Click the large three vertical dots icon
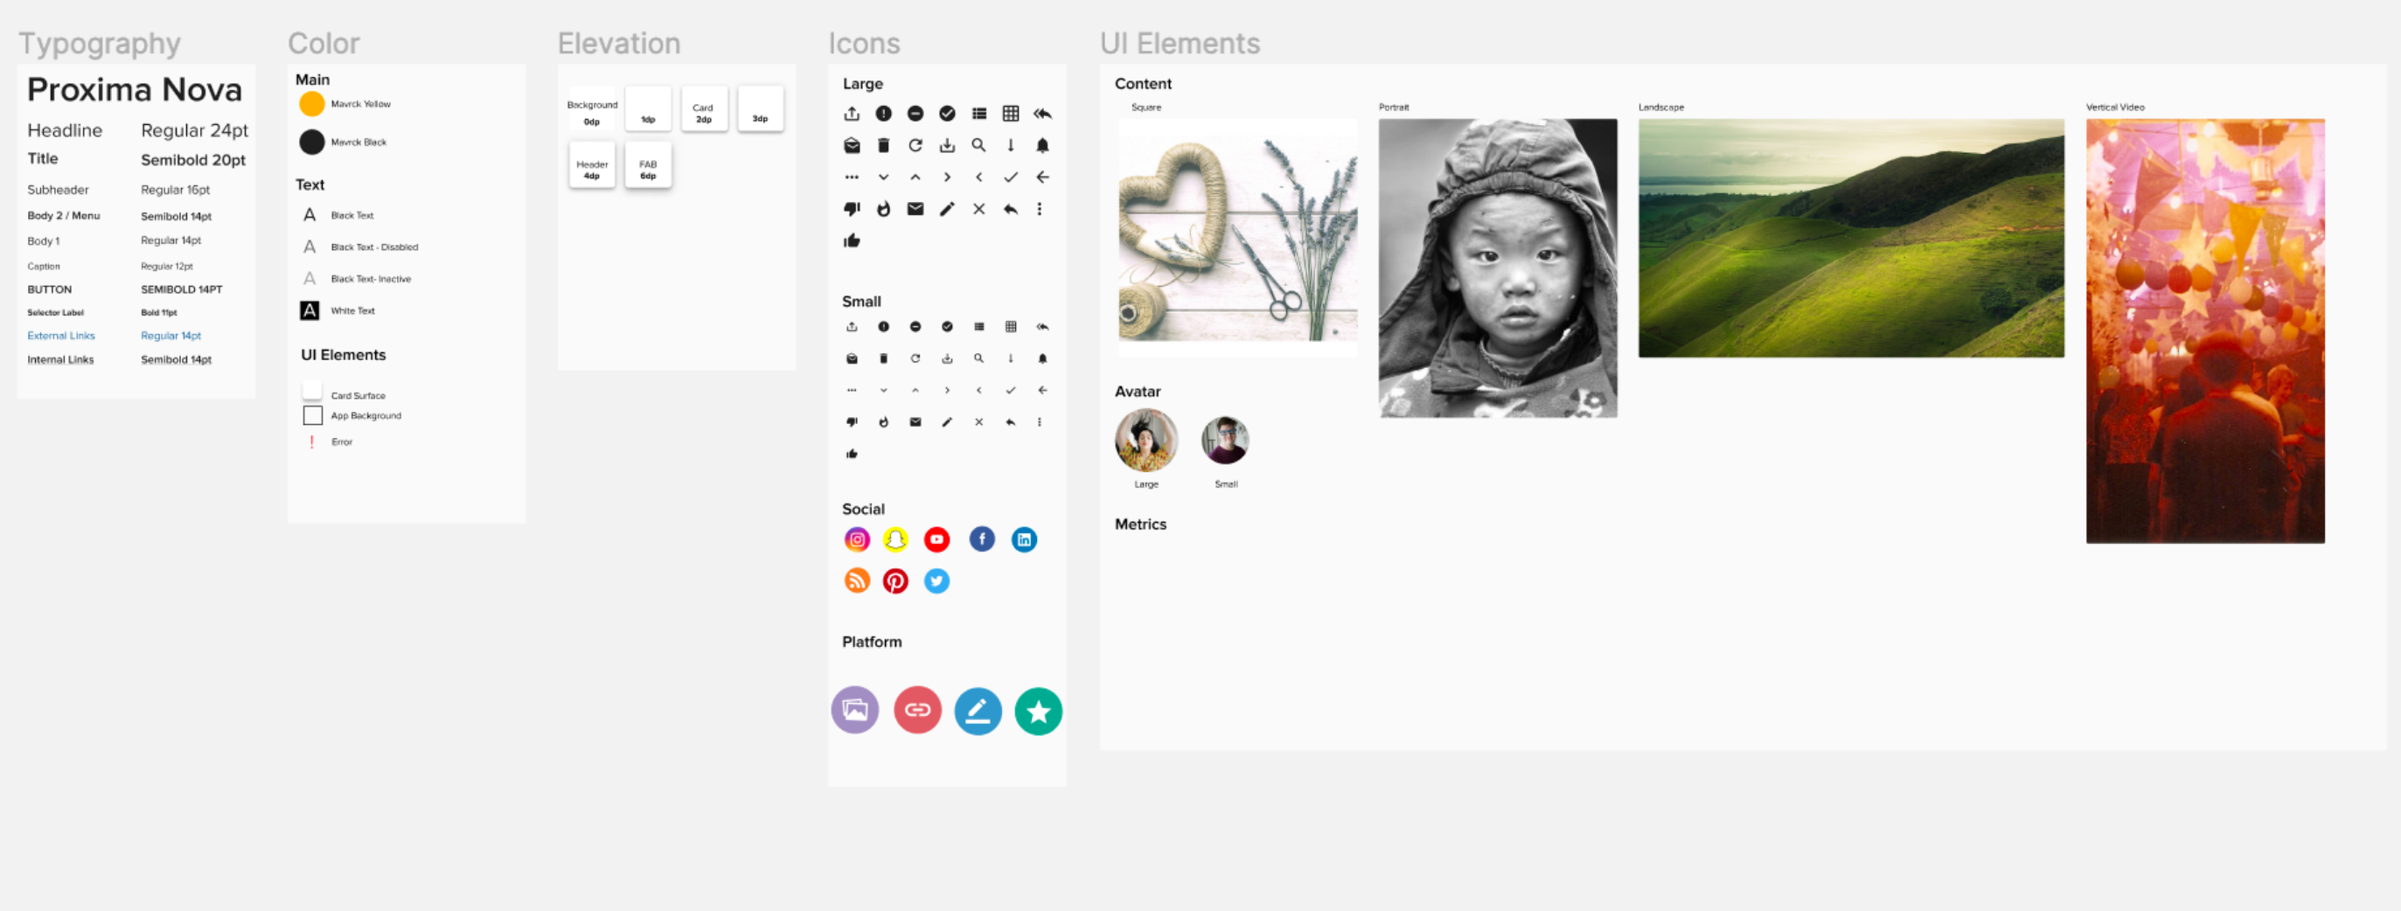Image resolution: width=2401 pixels, height=911 pixels. click(1040, 209)
